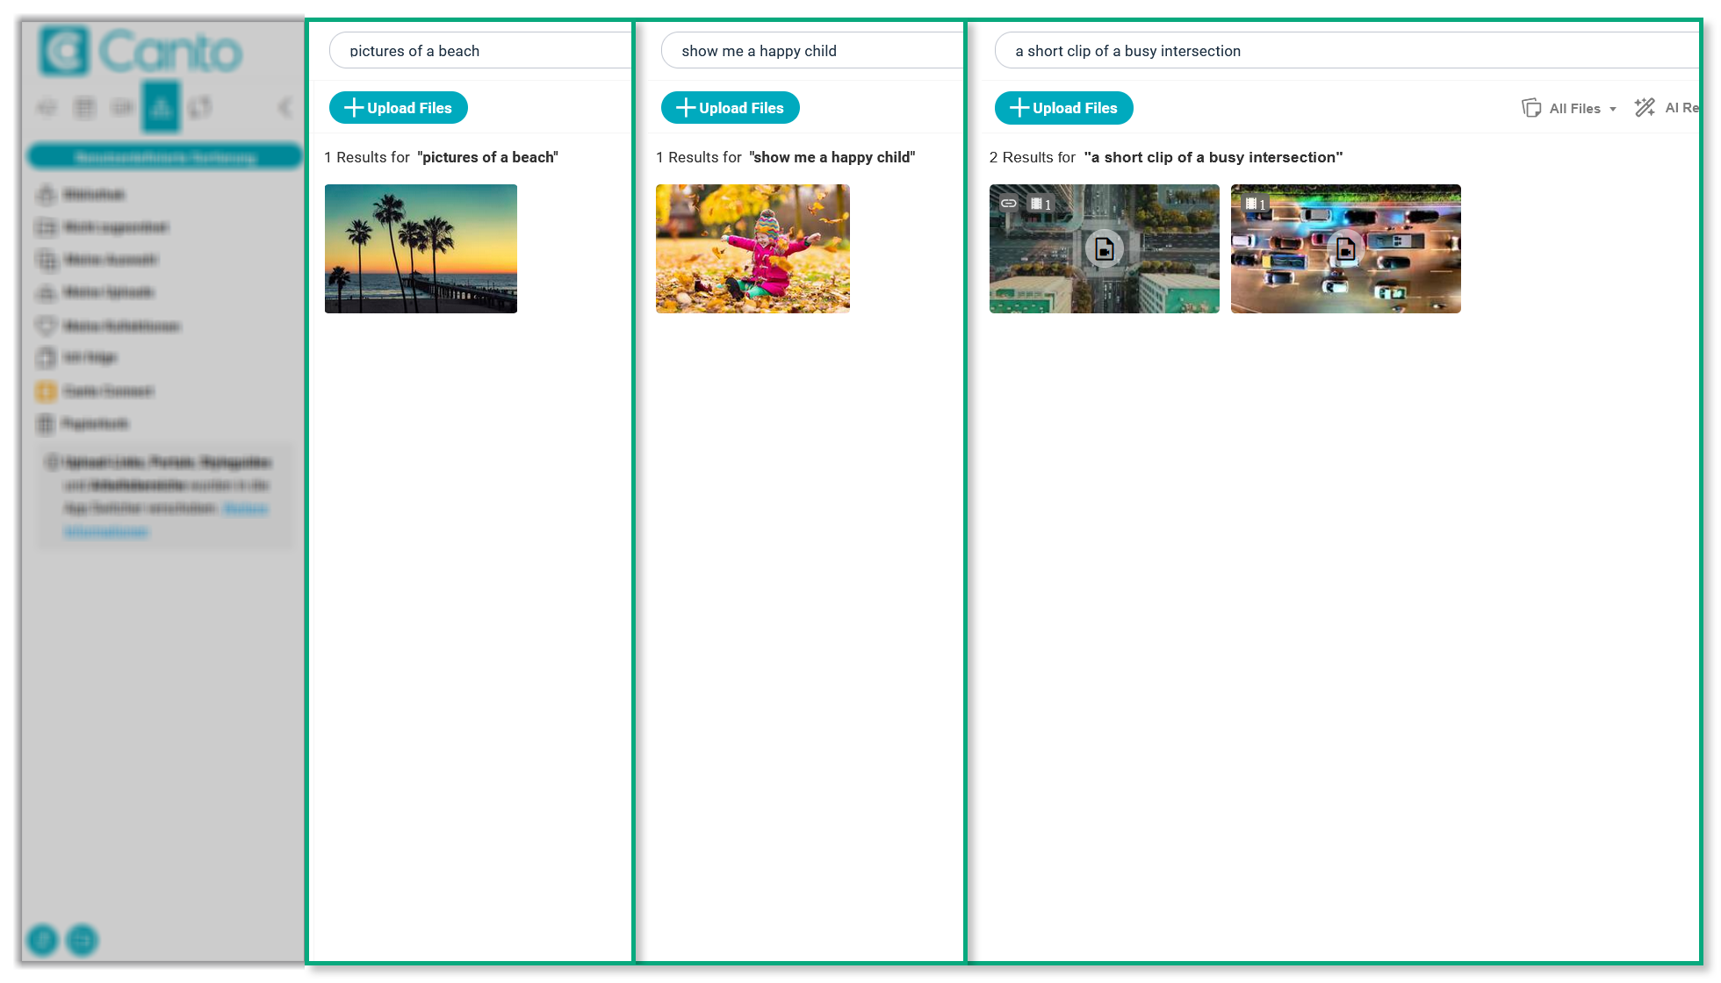Click the video file icon on the aerial intersection thumbnail
Screen dimensions: 1721x983
point(1105,249)
